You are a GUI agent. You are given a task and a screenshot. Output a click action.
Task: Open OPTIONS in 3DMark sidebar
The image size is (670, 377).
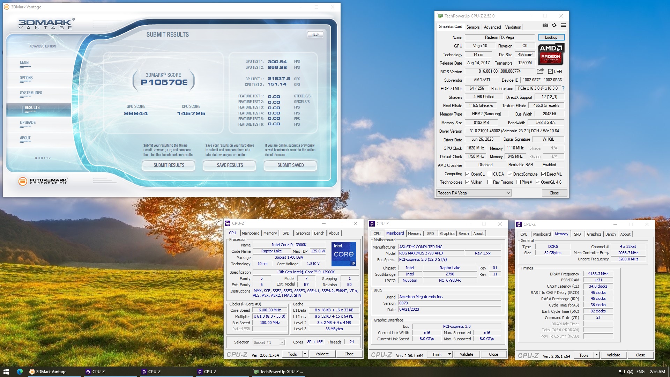[x=26, y=78]
